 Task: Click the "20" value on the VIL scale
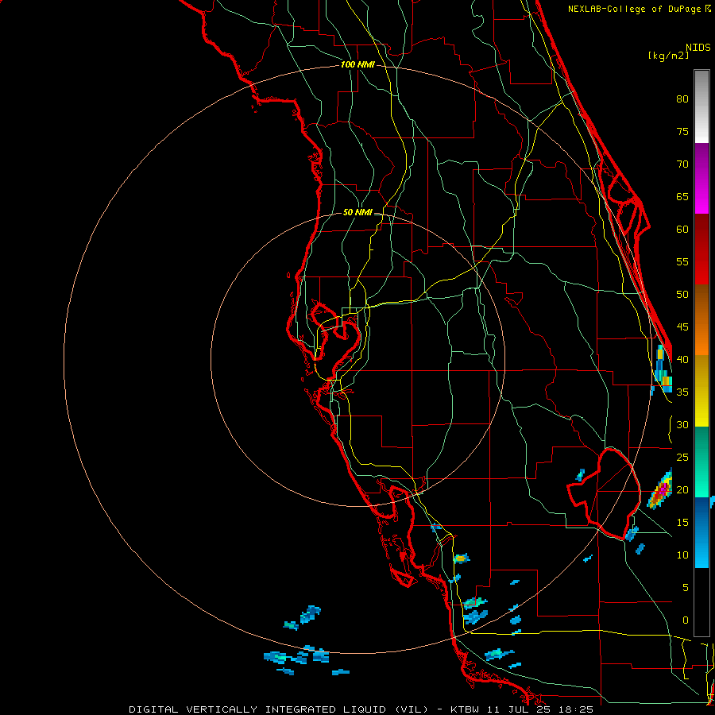(x=682, y=490)
